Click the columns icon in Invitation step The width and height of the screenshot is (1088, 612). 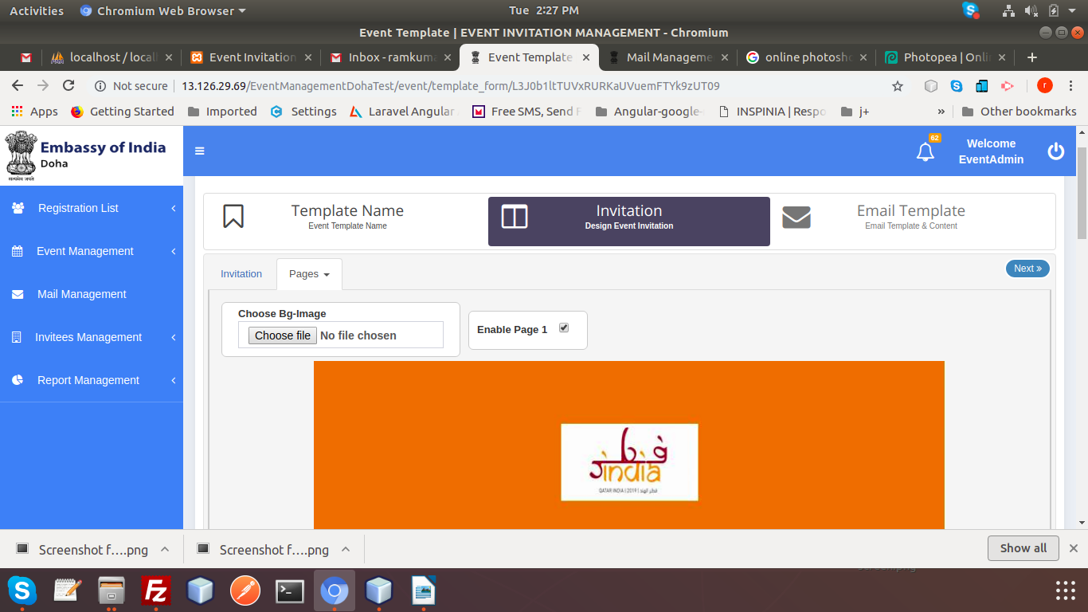pyautogui.click(x=515, y=216)
